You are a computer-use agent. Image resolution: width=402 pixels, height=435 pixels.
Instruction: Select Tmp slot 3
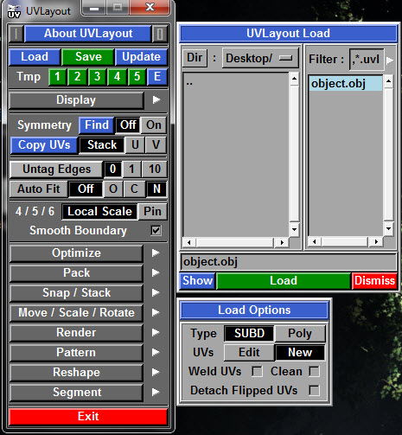[x=97, y=77]
